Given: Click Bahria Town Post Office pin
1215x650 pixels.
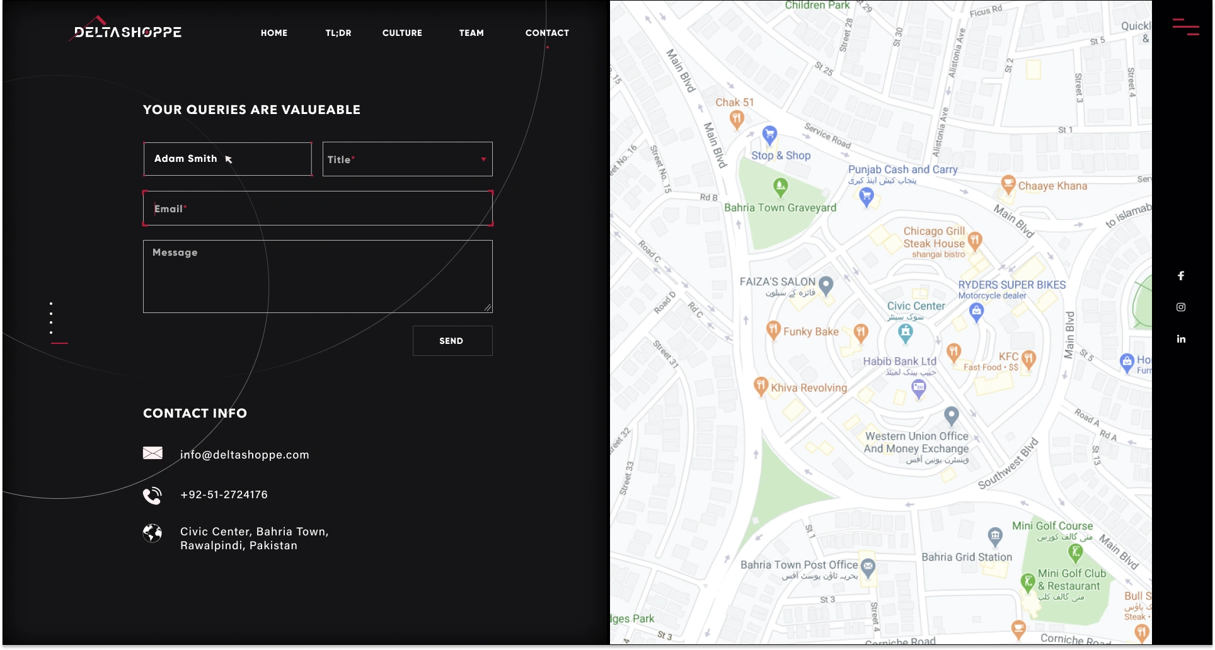Looking at the screenshot, I should tap(868, 567).
